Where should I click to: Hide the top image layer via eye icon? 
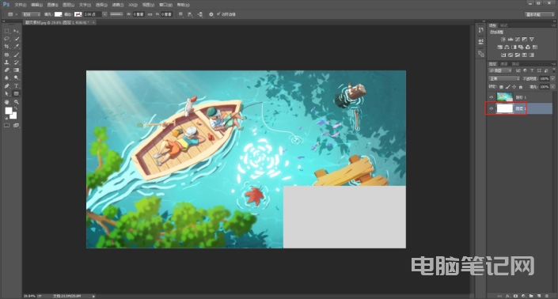[x=491, y=97]
